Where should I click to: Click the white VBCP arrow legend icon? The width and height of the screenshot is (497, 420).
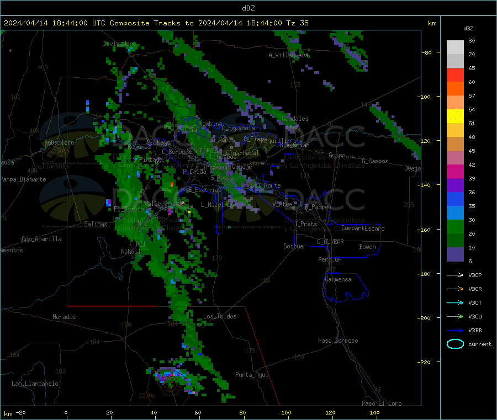tap(455, 275)
